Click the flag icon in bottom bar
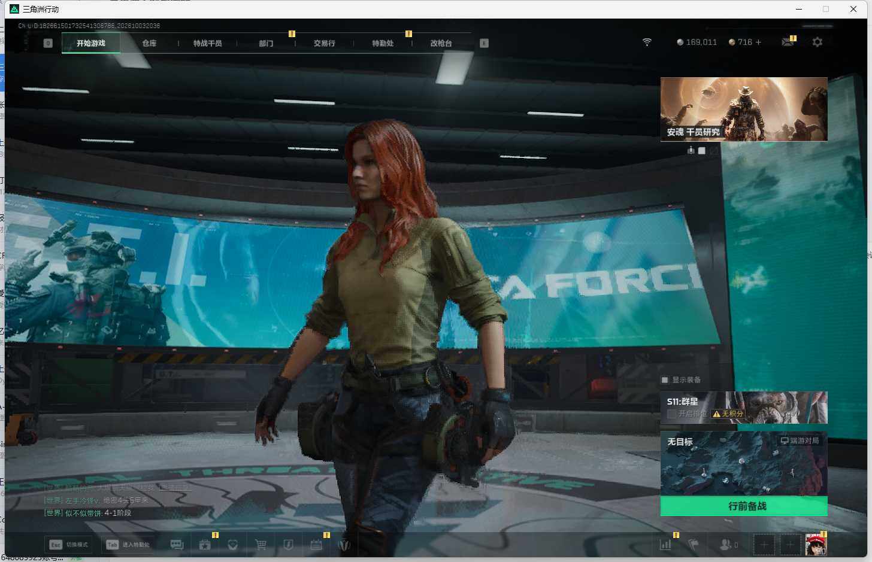Screen dimensions: 872x562 (694, 545)
